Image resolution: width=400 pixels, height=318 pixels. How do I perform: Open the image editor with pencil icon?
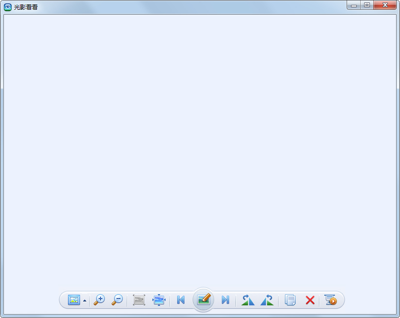coord(203,300)
